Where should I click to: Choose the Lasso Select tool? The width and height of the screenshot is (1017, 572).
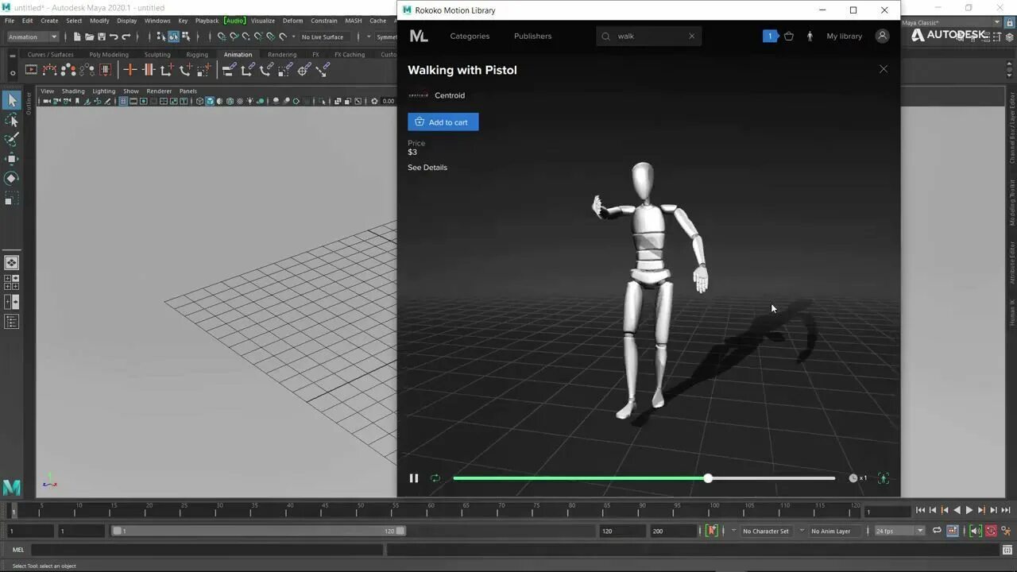12,120
